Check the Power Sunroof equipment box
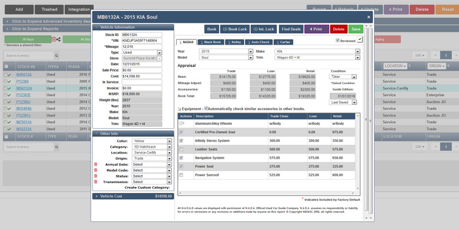 pyautogui.click(x=181, y=175)
